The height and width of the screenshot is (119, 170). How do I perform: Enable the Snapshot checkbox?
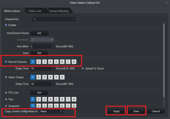[6, 106]
